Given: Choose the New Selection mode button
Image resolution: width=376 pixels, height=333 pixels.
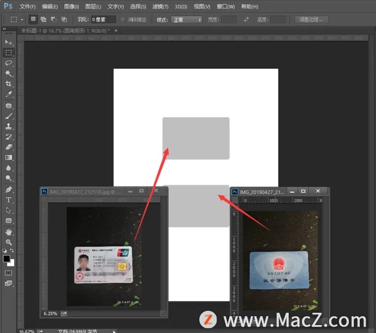Looking at the screenshot, I should point(33,19).
